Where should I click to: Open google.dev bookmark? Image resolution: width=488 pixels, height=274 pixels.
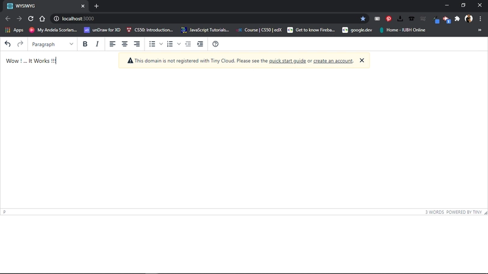pos(357,30)
